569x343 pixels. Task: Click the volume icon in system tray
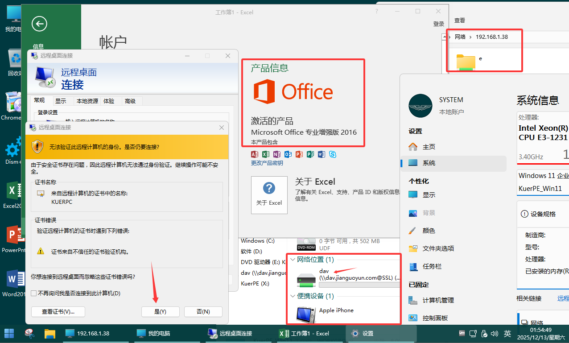tap(495, 333)
